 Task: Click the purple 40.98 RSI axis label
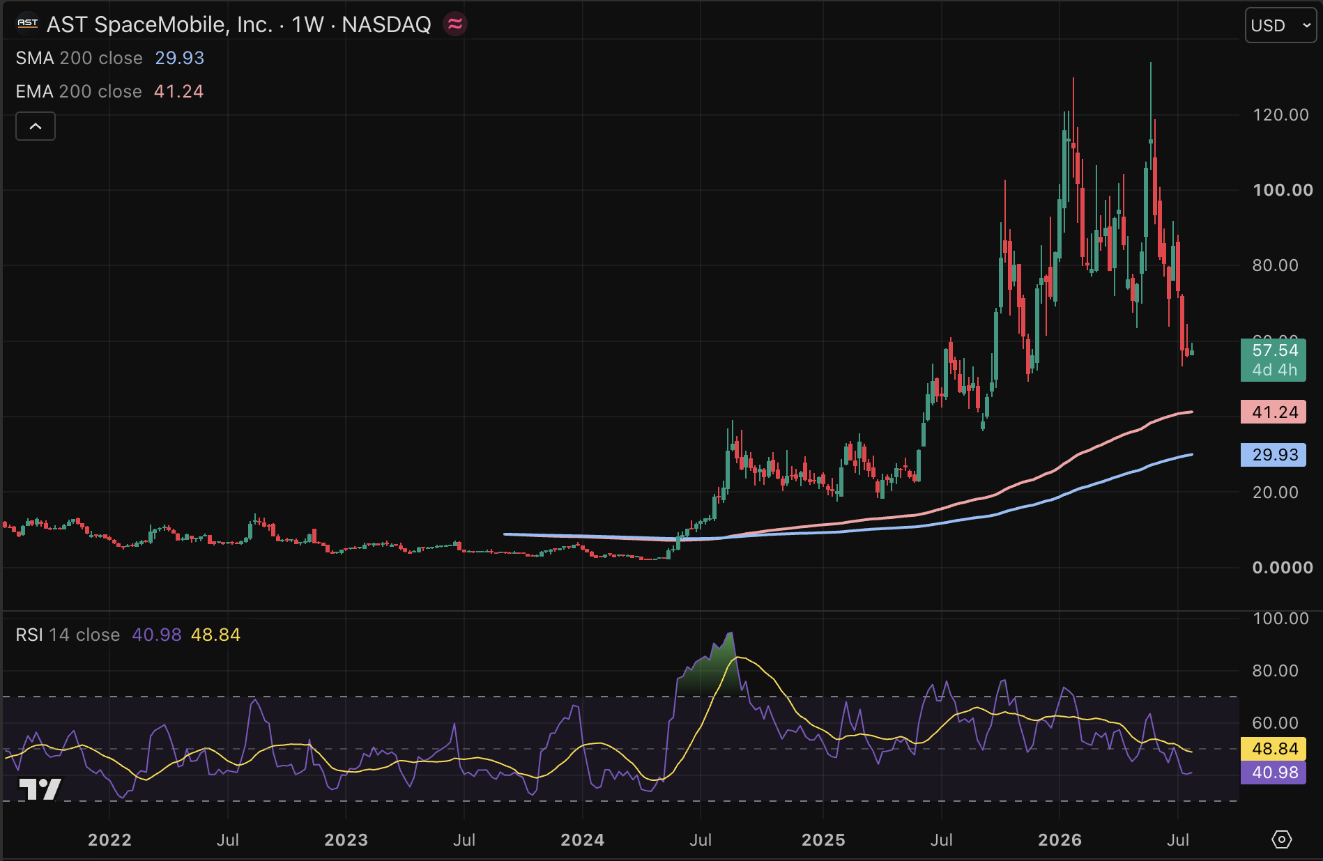1274,773
